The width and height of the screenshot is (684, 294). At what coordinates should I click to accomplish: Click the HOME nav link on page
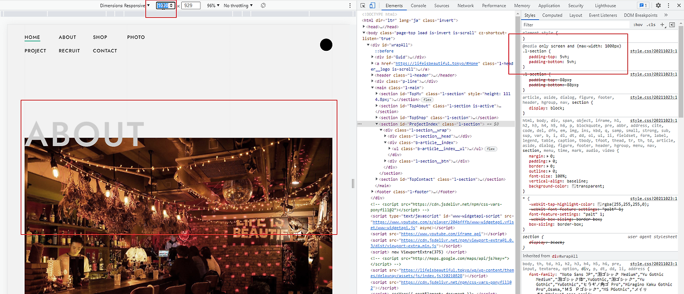pos(33,37)
